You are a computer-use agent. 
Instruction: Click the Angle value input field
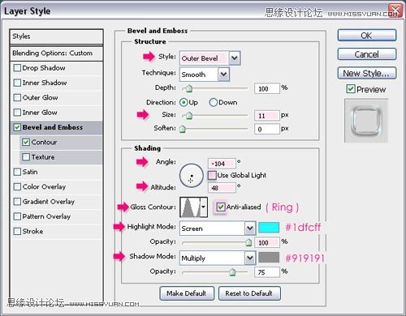222,164
